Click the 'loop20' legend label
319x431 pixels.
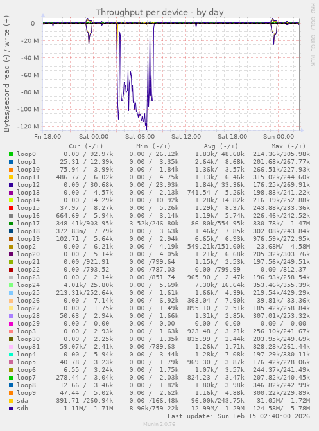click(28, 254)
